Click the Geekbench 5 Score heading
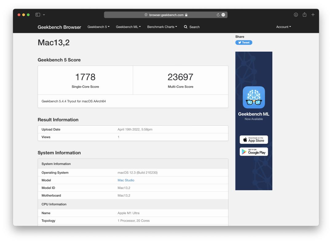 click(59, 60)
